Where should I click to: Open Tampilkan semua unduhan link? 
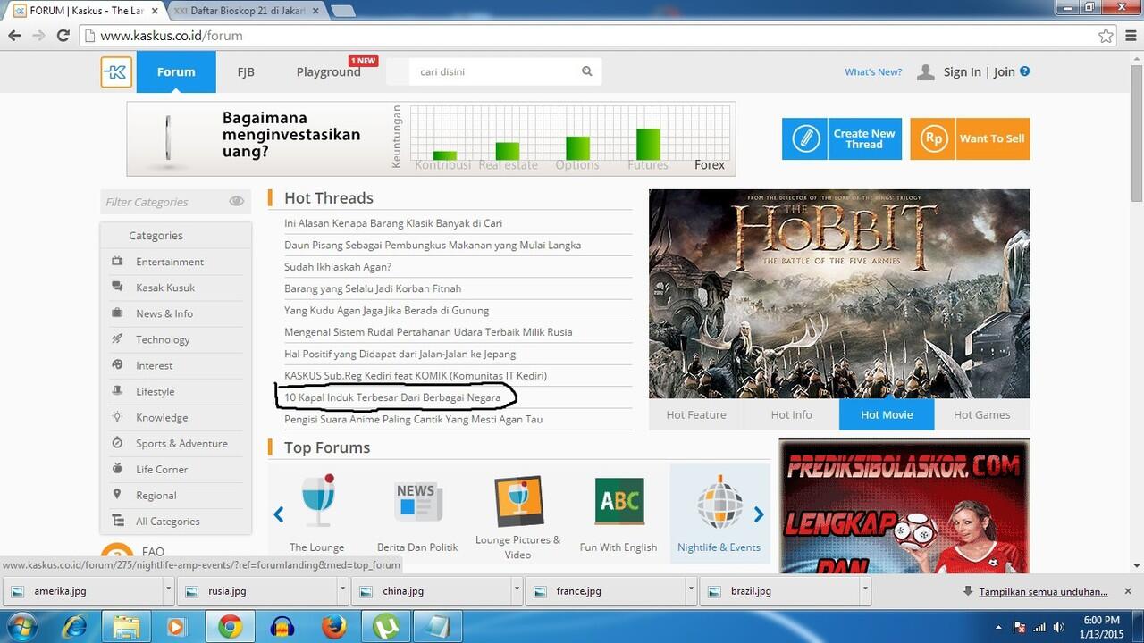(1043, 591)
